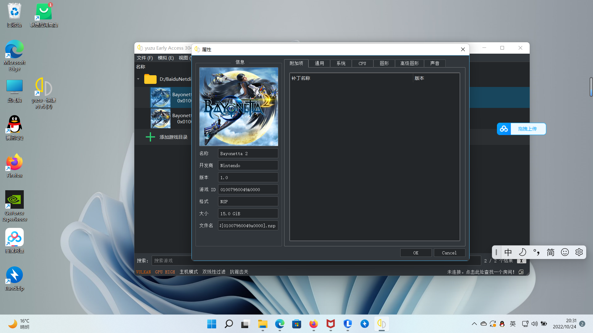This screenshot has width=593, height=333.
Task: Switch to the 系统 tab
Action: pos(341,64)
